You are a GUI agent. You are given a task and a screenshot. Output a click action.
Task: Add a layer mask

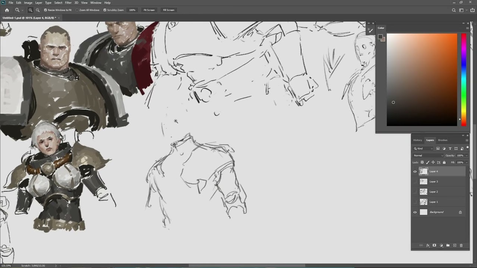click(435, 245)
